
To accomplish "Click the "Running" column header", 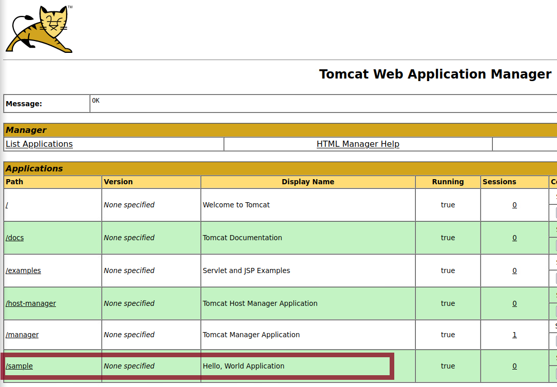I will tap(448, 182).
